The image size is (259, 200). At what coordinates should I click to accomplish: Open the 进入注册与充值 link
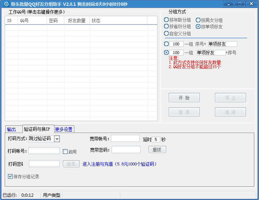pos(119,164)
